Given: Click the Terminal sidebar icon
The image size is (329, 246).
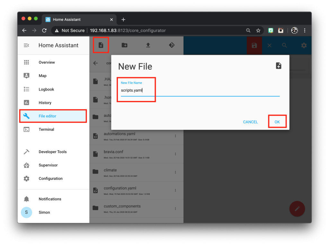Looking at the screenshot, I should pos(26,129).
